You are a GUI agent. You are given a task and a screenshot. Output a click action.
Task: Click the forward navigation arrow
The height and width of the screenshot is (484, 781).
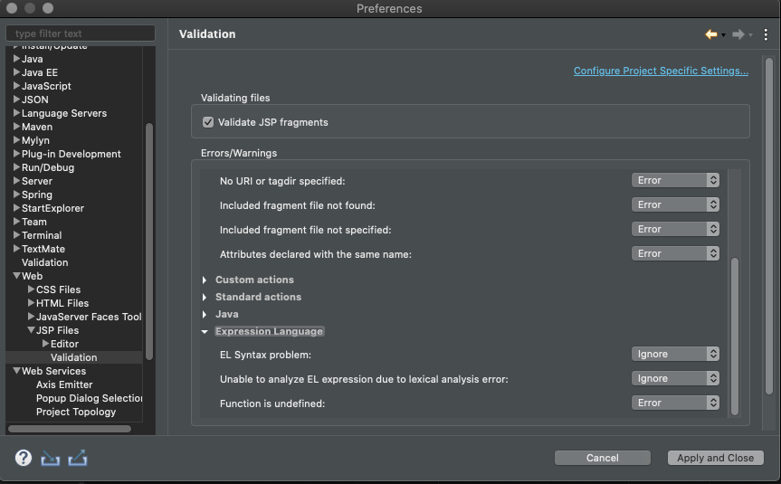738,34
